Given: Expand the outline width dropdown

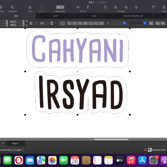Looking at the screenshot, I should click(119, 23).
